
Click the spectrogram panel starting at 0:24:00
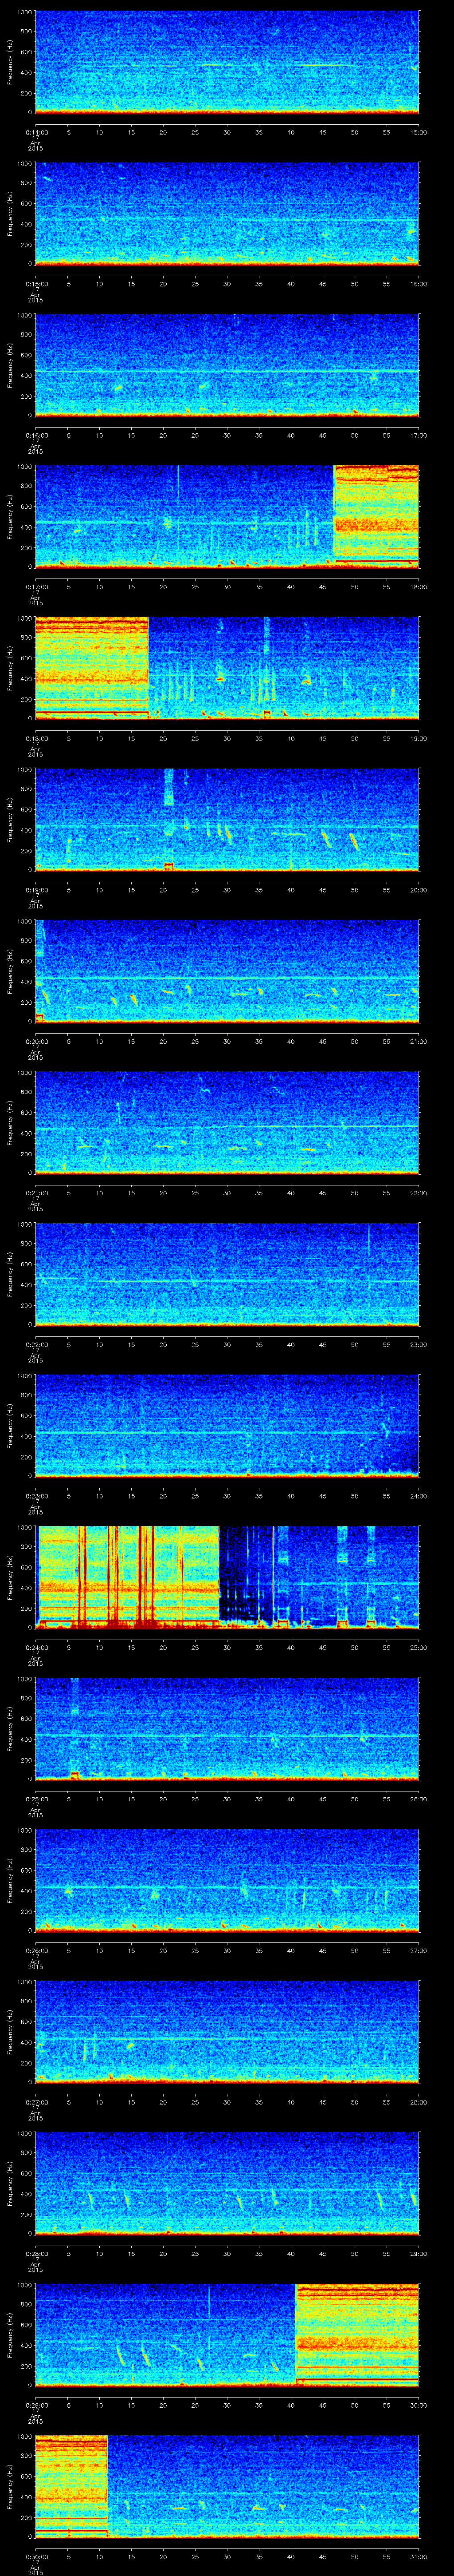coord(227,1577)
